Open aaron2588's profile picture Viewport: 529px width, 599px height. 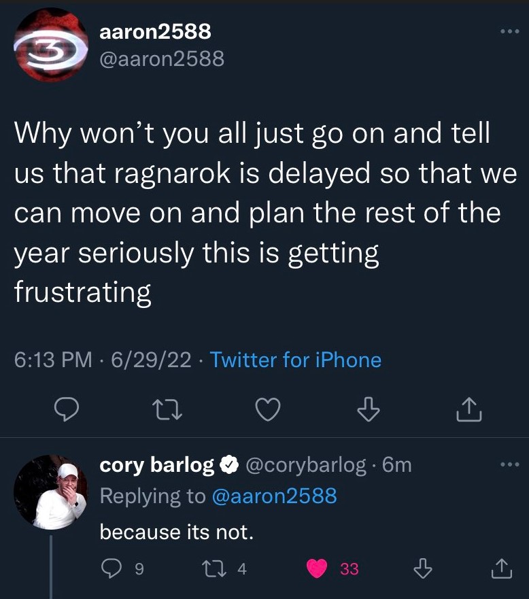tap(51, 46)
